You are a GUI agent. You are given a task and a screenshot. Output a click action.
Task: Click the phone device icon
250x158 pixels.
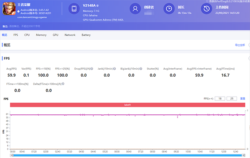point(74,9)
